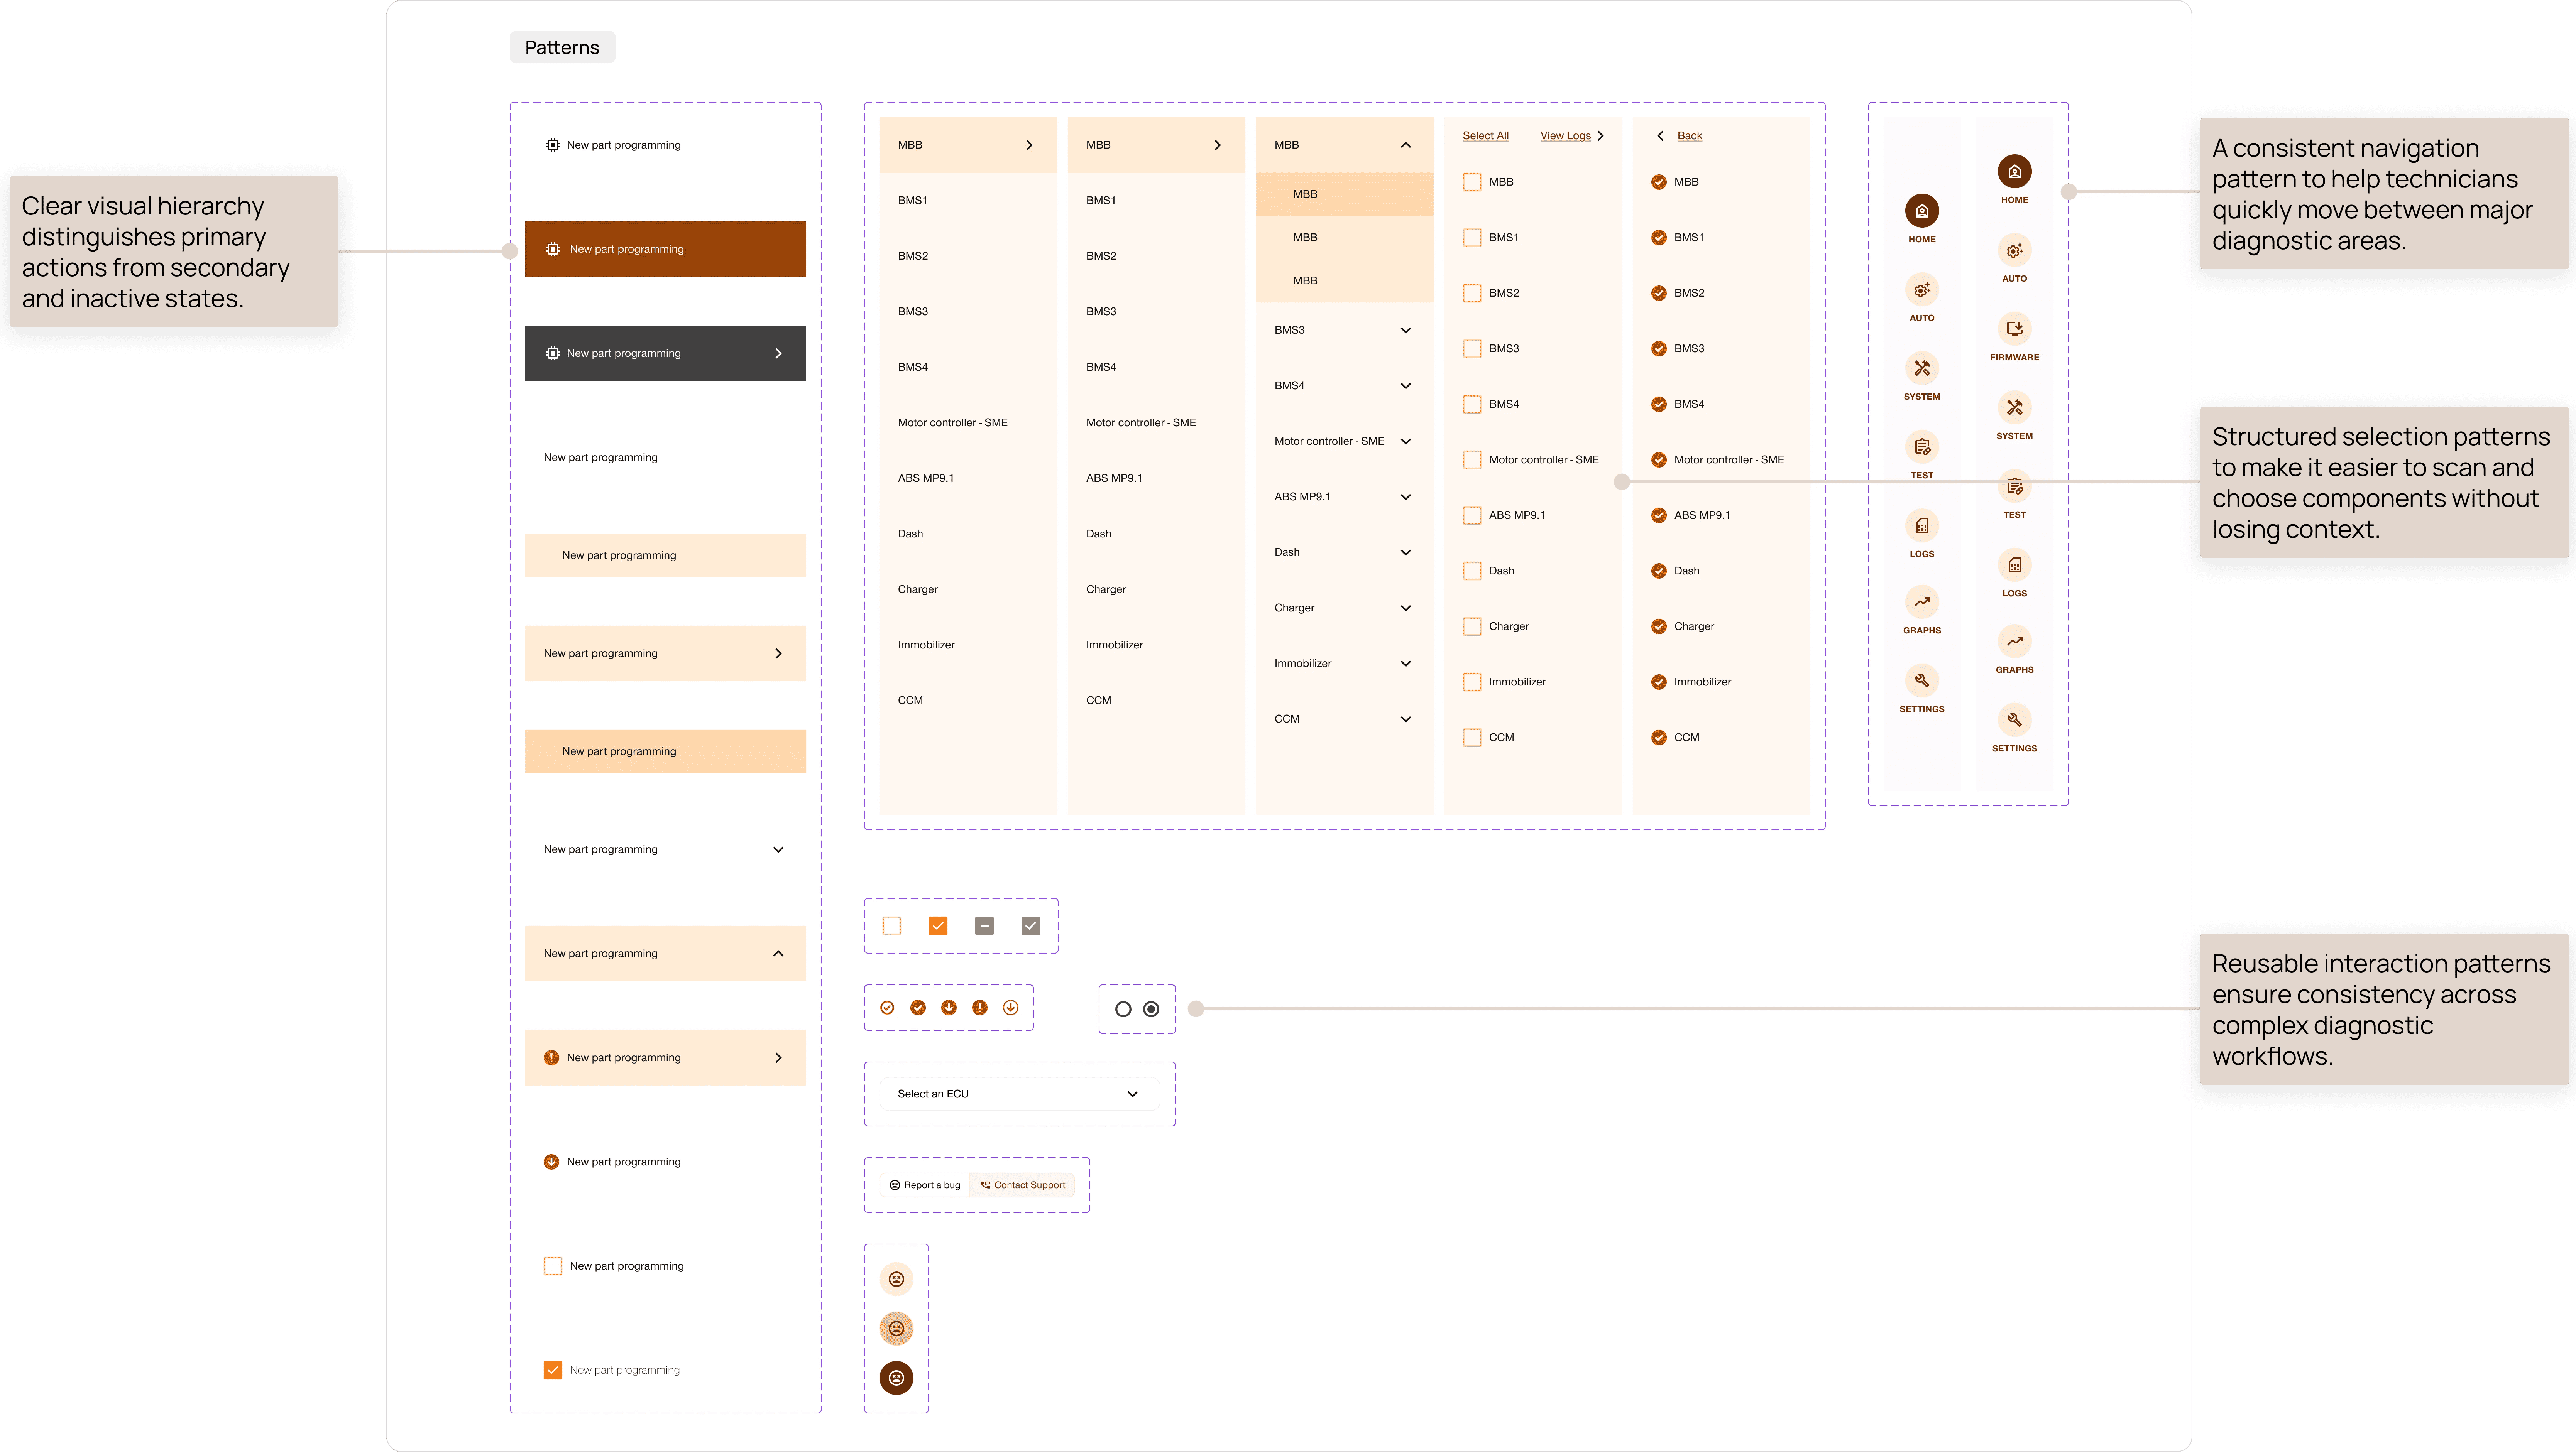Click the back chevron beside Back
Image resolution: width=2576 pixels, height=1452 pixels.
click(1660, 136)
